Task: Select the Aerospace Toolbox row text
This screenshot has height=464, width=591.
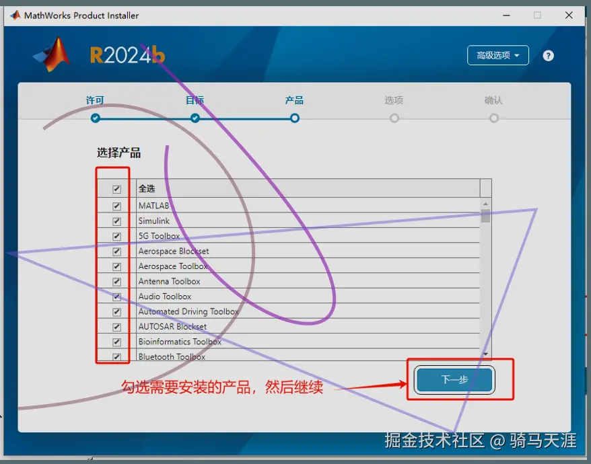Action: click(173, 266)
